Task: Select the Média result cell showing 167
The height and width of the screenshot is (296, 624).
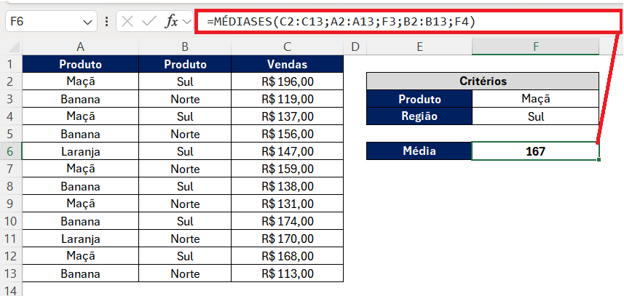Action: pos(535,151)
